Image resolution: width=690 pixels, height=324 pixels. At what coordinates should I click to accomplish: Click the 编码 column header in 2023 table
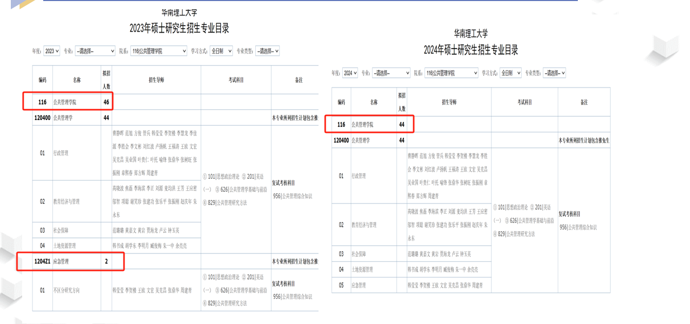pos(42,80)
